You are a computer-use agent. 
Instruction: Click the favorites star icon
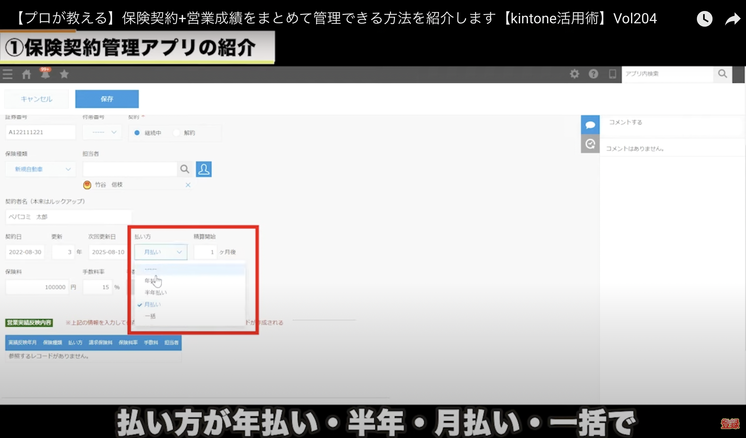(x=64, y=74)
